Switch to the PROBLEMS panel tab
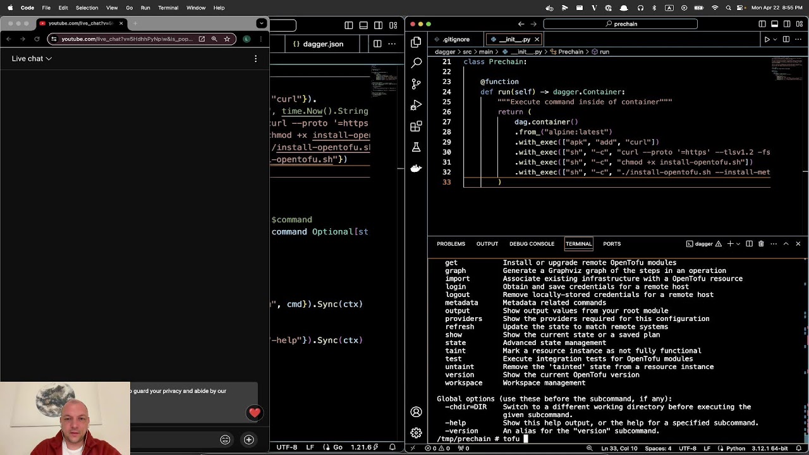Viewport: 809px width, 455px height. 451,244
